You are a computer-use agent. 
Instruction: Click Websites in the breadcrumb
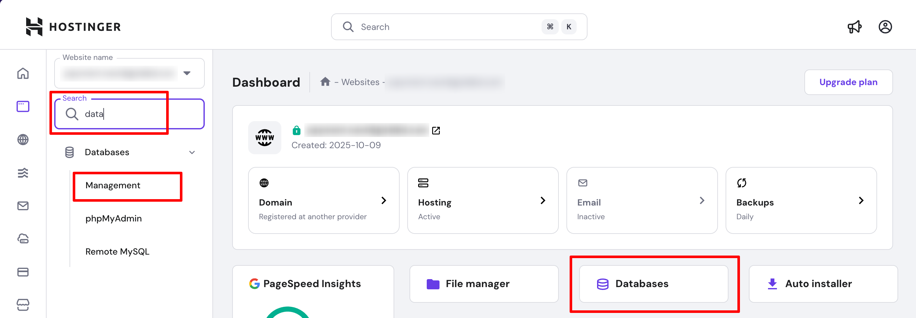click(x=360, y=82)
